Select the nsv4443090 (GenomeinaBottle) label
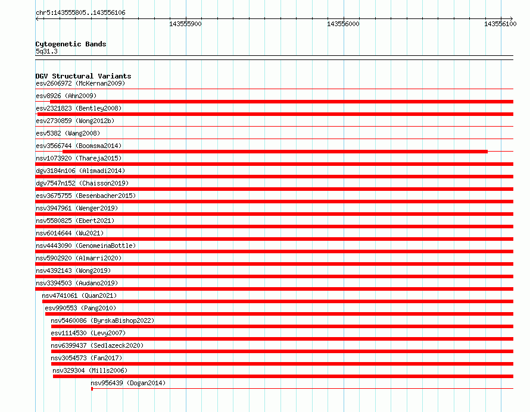 coord(86,246)
